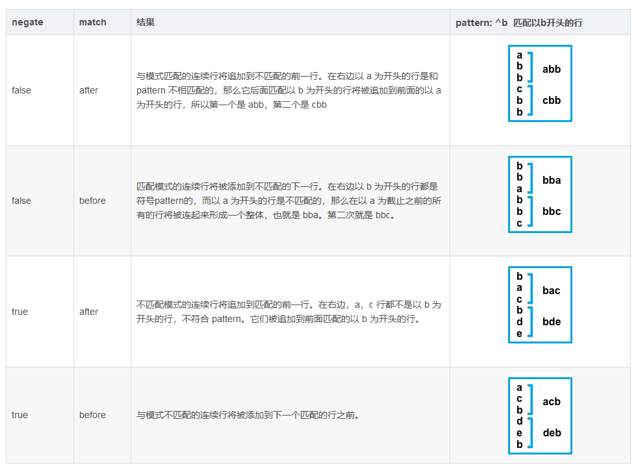This screenshot has height=472, width=638.
Task: Open the diagram showing bba and bbc
Action: pyautogui.click(x=539, y=194)
